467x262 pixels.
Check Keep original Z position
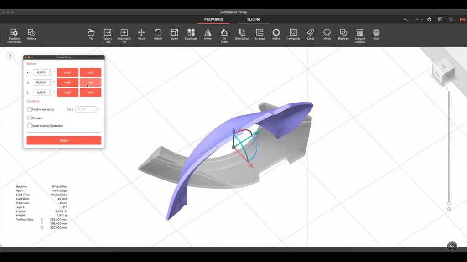(x=30, y=126)
